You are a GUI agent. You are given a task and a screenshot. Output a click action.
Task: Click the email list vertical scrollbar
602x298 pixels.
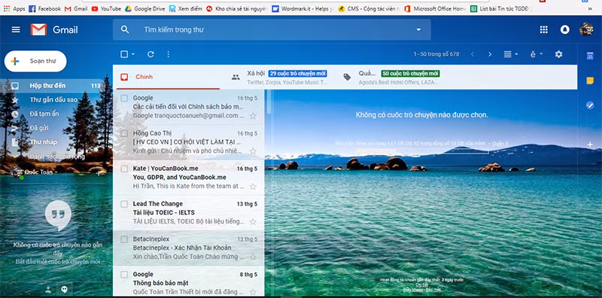[269, 102]
